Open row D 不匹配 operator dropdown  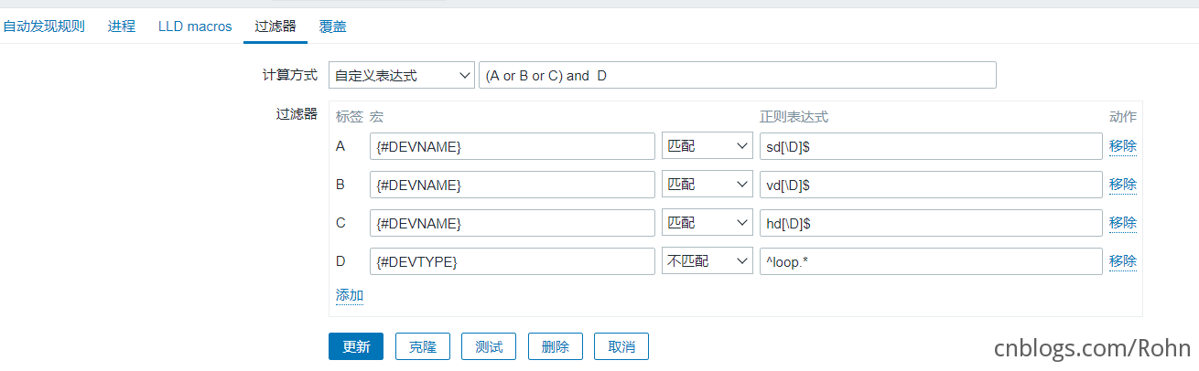707,261
